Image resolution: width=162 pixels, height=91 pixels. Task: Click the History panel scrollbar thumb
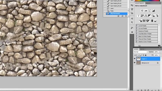tap(128, 10)
